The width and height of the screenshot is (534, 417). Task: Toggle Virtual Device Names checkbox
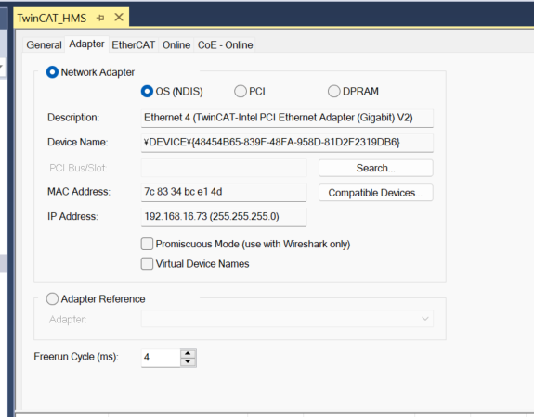point(147,264)
